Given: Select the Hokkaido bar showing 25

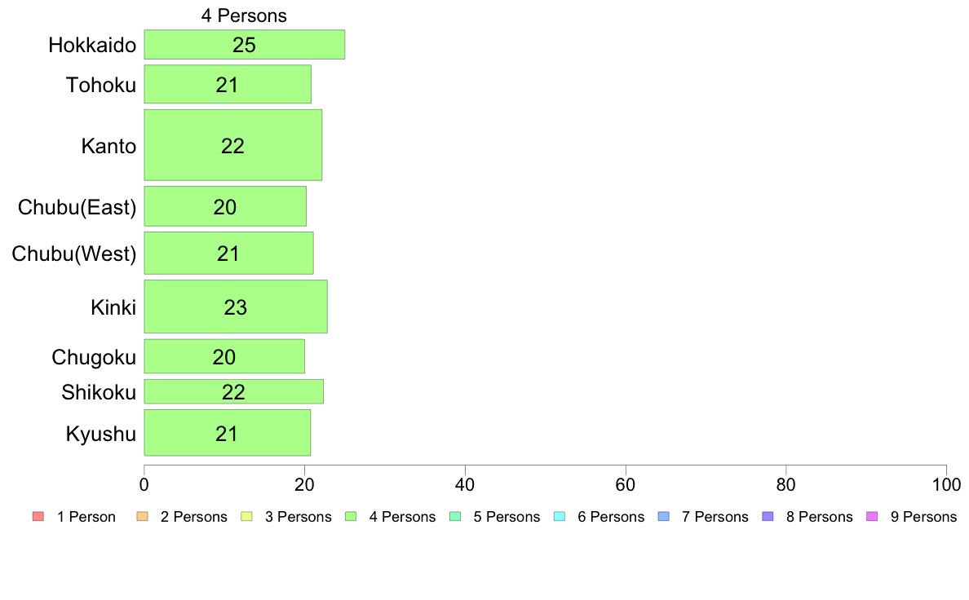Looking at the screenshot, I should click(x=245, y=45).
